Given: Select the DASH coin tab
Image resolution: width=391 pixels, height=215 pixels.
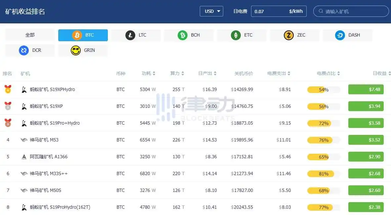Looking at the screenshot, I should click(x=347, y=35).
